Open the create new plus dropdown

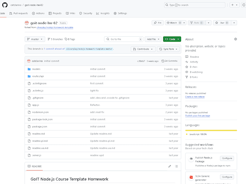click(x=234, y=5)
